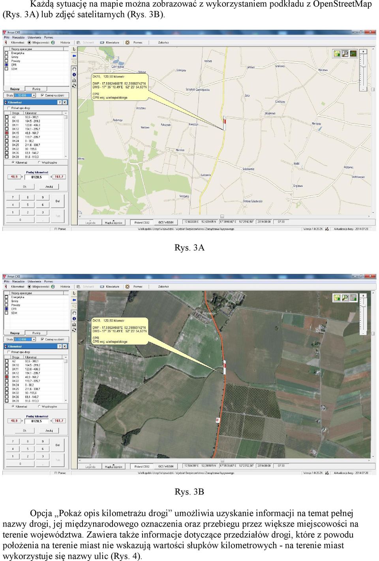Select the Kilometraż radio button in Rys. 3B
Image resolution: width=379 pixels, height=561 pixels.
coord(13,407)
